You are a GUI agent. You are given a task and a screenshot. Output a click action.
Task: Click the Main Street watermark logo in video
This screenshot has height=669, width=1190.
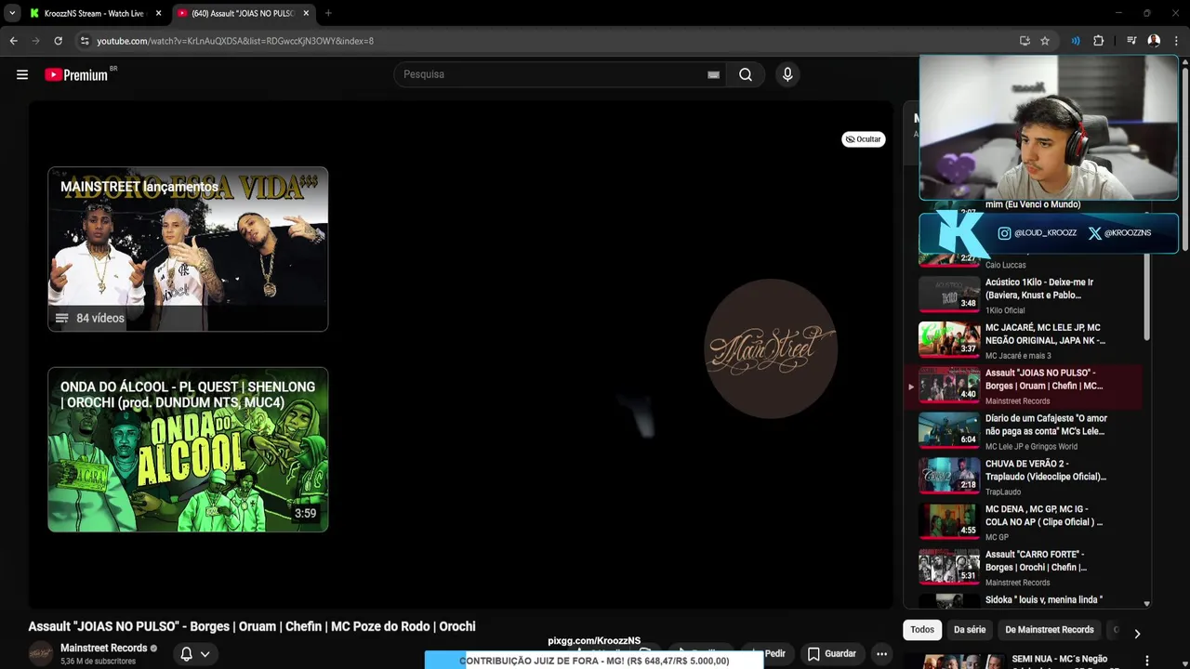pyautogui.click(x=770, y=349)
